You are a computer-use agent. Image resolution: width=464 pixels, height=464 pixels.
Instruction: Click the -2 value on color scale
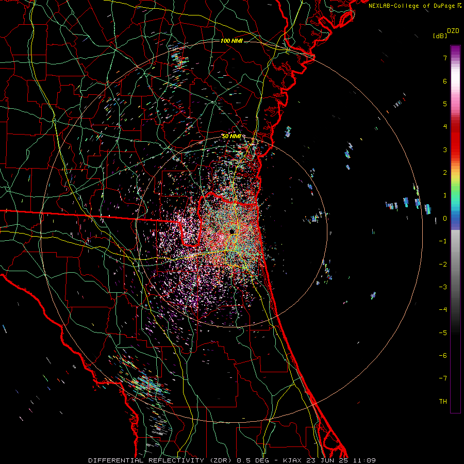443,264
